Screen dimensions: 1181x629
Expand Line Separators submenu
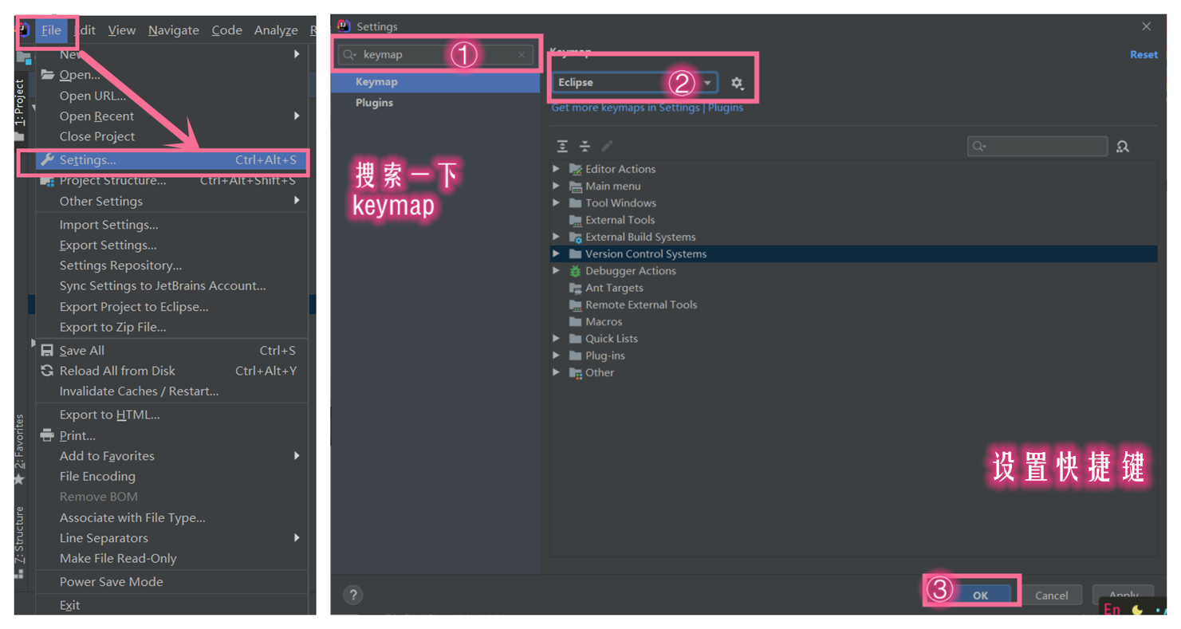coord(172,538)
